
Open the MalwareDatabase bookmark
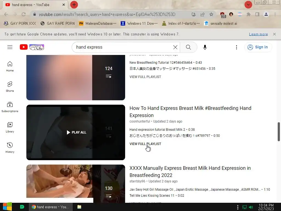click(98, 23)
